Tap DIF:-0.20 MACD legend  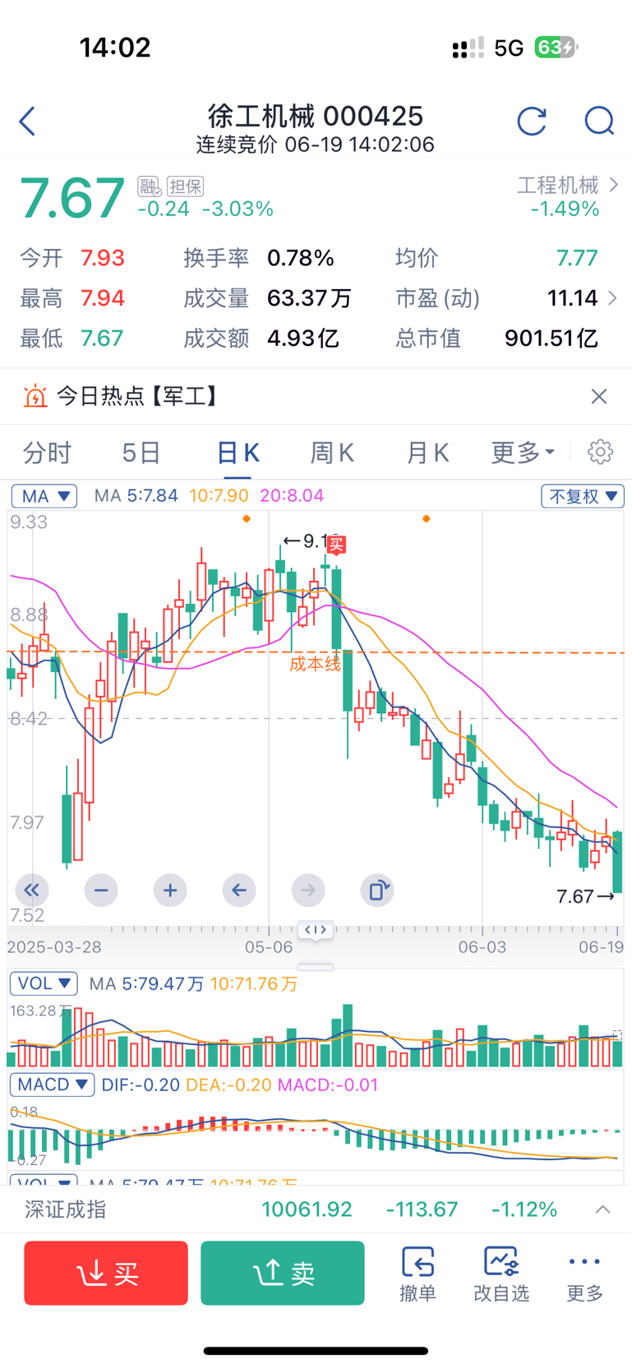(x=141, y=1085)
